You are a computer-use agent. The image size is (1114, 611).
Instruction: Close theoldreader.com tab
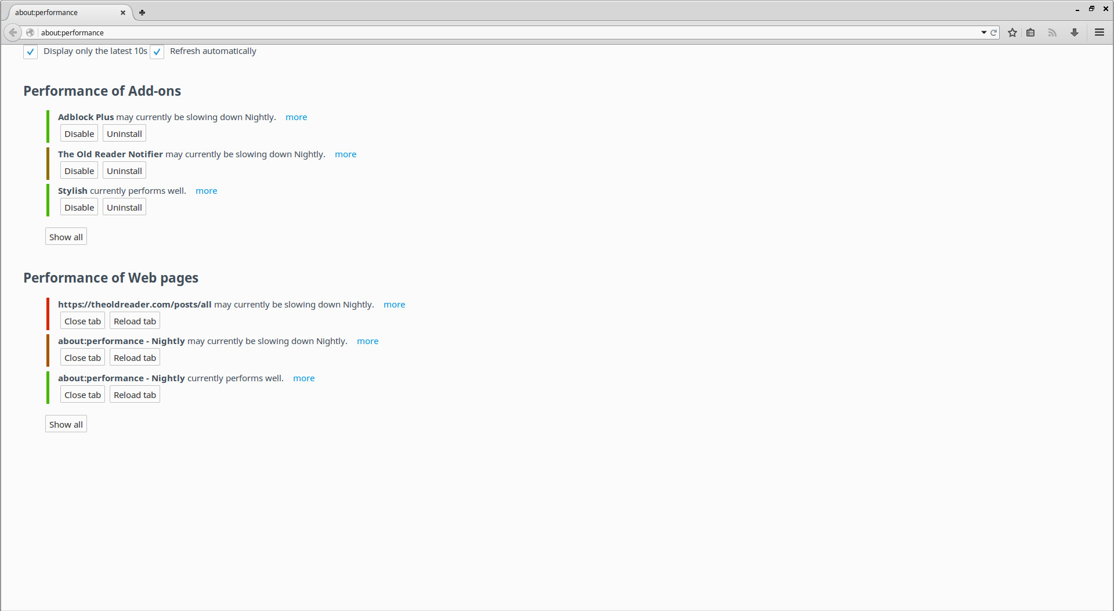point(82,321)
